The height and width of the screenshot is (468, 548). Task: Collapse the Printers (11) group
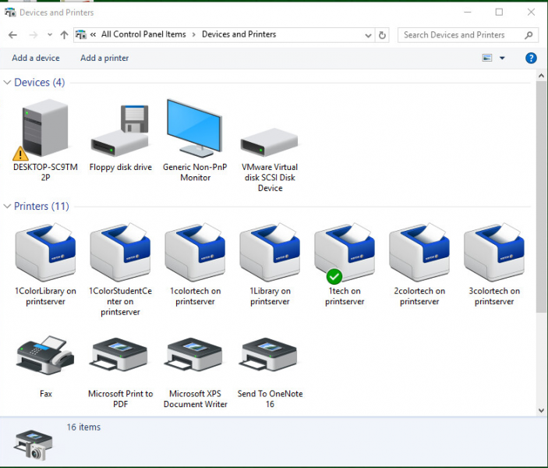coord(7,207)
